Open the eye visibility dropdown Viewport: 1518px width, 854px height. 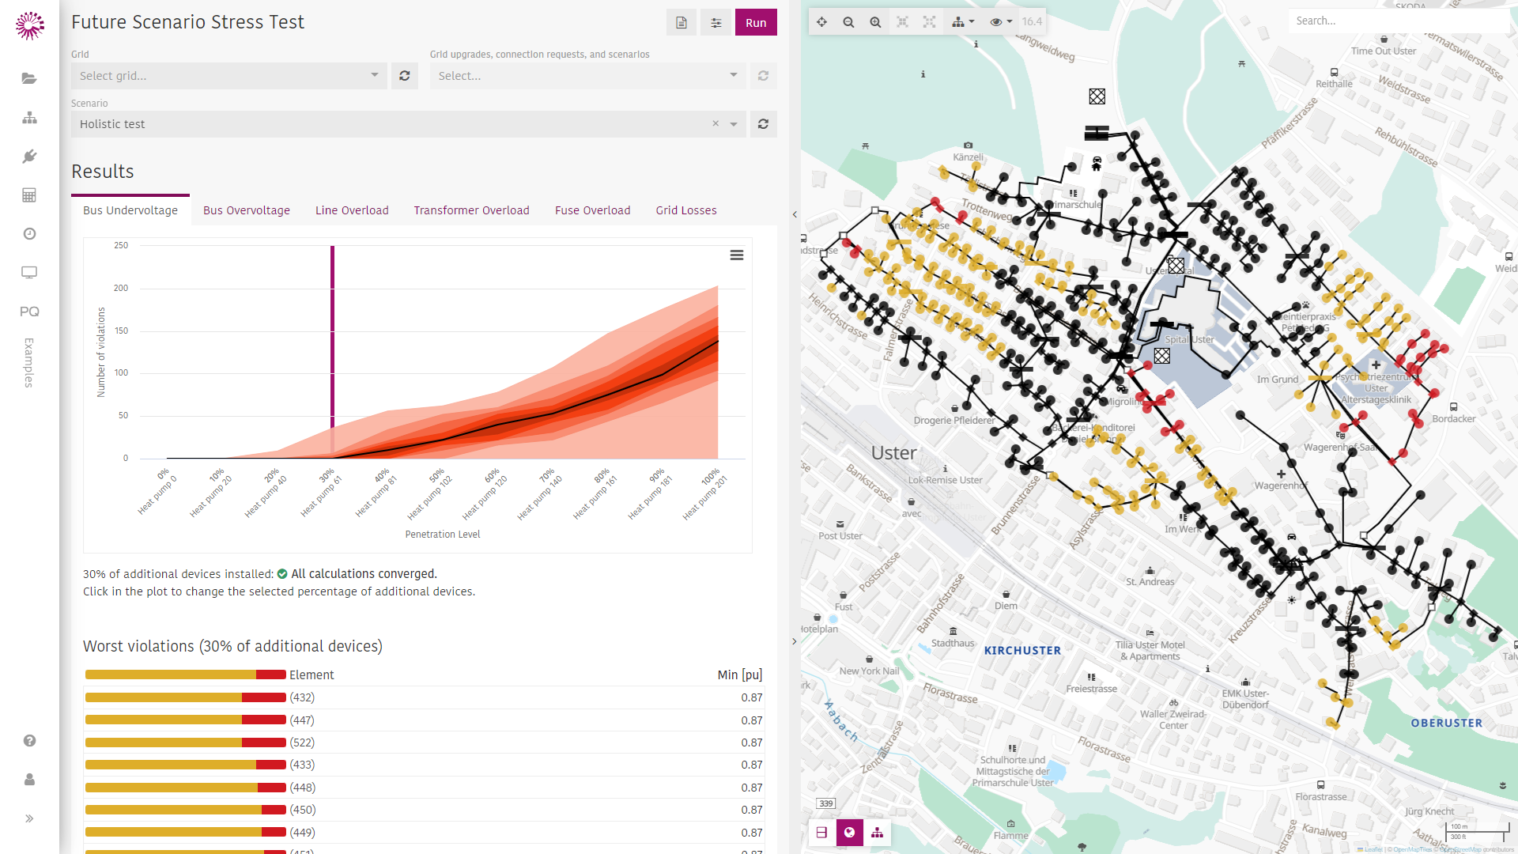(x=1001, y=22)
